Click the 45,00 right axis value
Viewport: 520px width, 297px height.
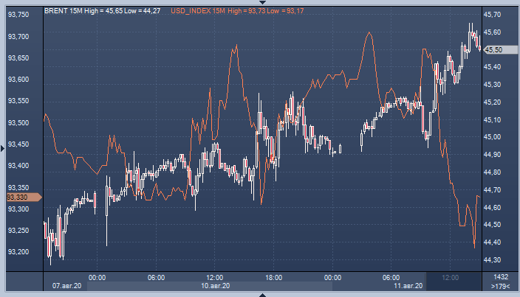coord(492,137)
